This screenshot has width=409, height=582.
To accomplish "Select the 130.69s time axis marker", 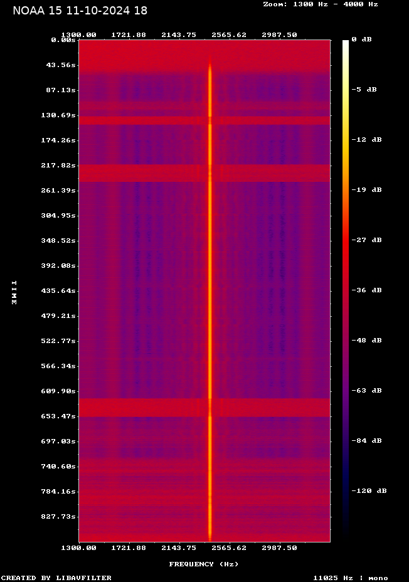I will pyautogui.click(x=59, y=115).
